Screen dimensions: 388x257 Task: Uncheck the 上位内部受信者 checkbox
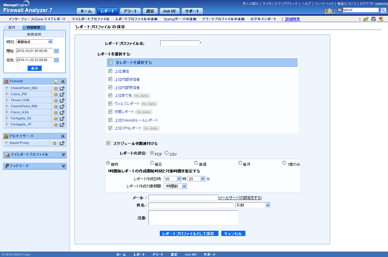click(110, 87)
